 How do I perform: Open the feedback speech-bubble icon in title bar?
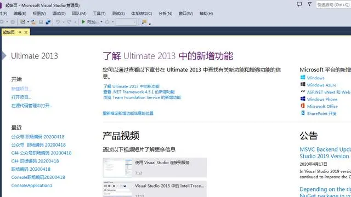(299, 4)
